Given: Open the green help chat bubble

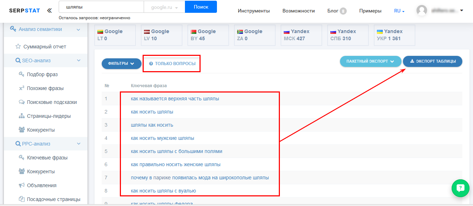Looking at the screenshot, I should pyautogui.click(x=461, y=189).
